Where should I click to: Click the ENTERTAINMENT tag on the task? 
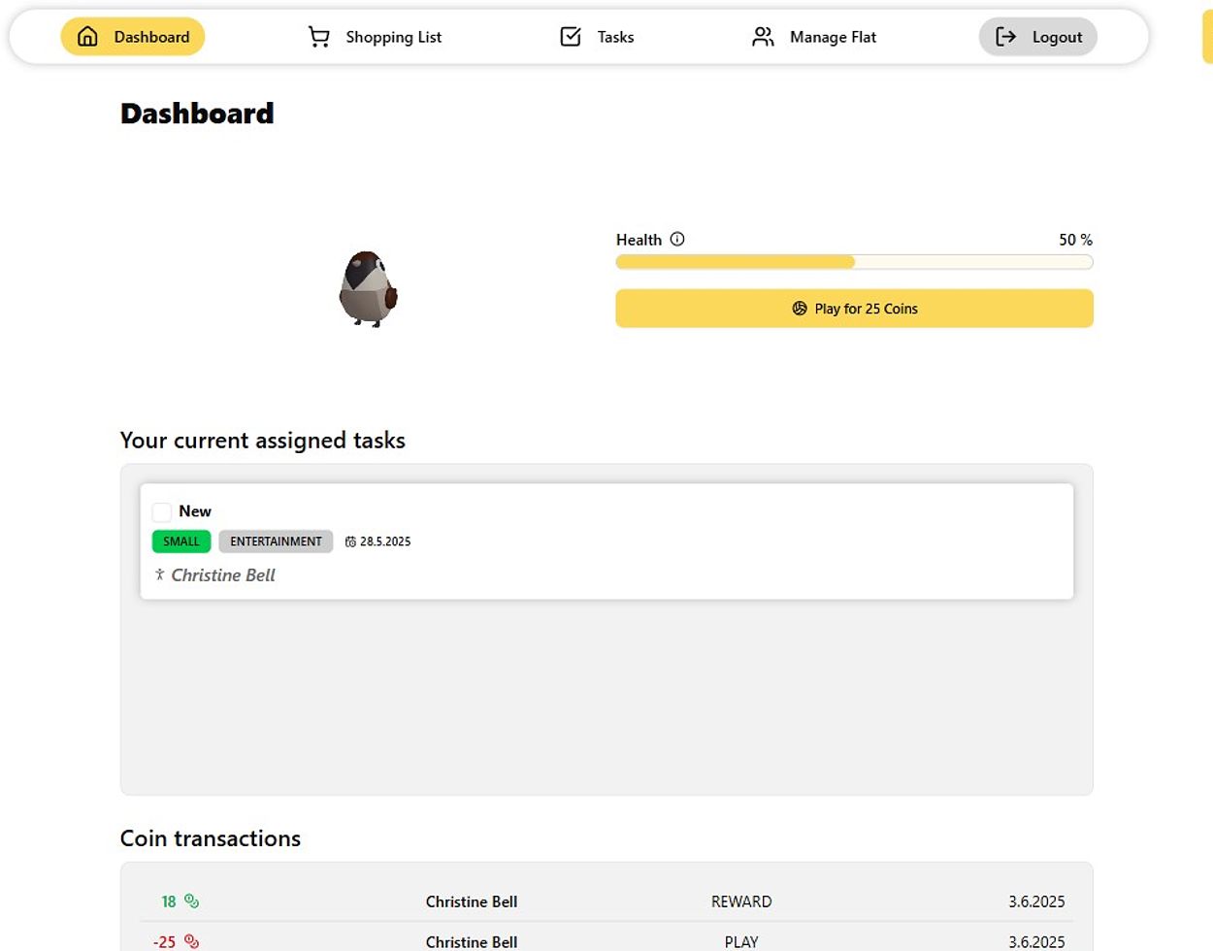(x=276, y=541)
